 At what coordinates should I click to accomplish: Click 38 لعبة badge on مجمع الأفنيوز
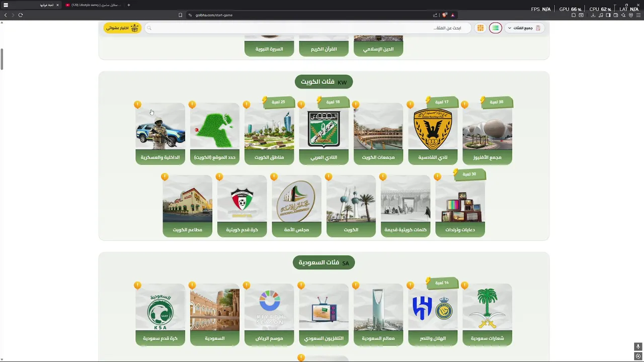[497, 102]
